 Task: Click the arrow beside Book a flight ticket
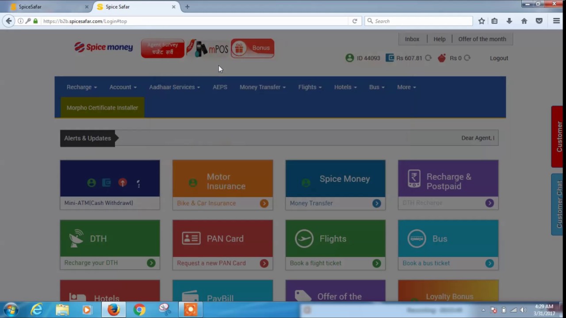pyautogui.click(x=377, y=263)
